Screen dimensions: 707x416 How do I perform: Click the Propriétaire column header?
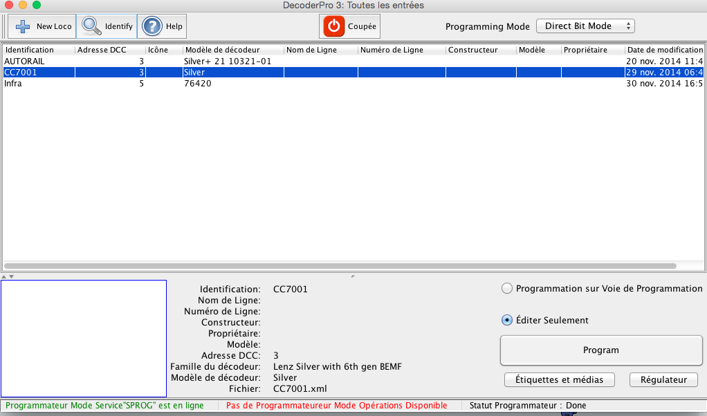pyautogui.click(x=593, y=50)
